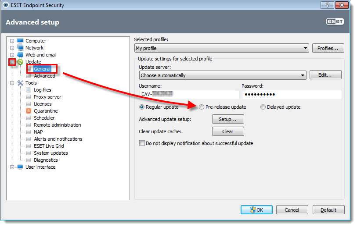Click the NAP list icon
Image resolution: width=357 pixels, height=227 pixels.
tap(29, 132)
